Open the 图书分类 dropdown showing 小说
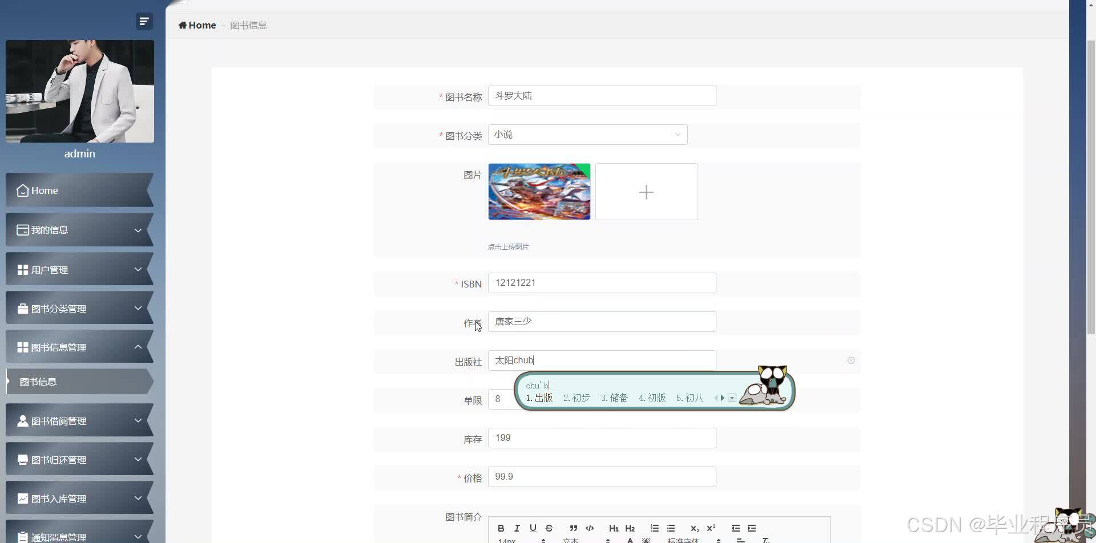Image resolution: width=1096 pixels, height=543 pixels. coord(587,135)
